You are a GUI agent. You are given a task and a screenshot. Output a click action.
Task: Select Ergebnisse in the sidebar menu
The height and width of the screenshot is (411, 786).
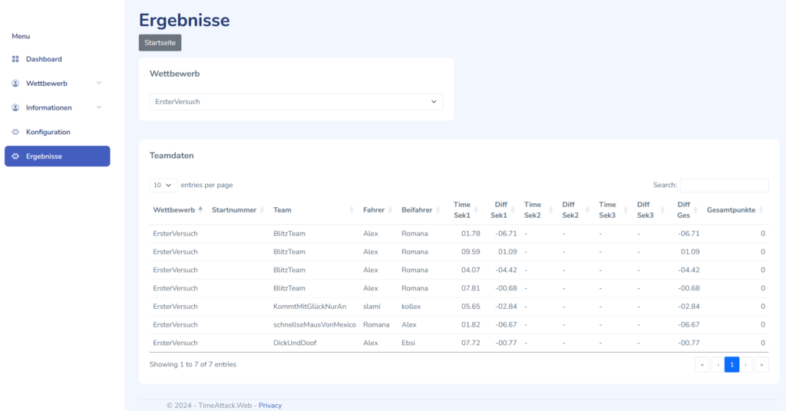tap(57, 156)
